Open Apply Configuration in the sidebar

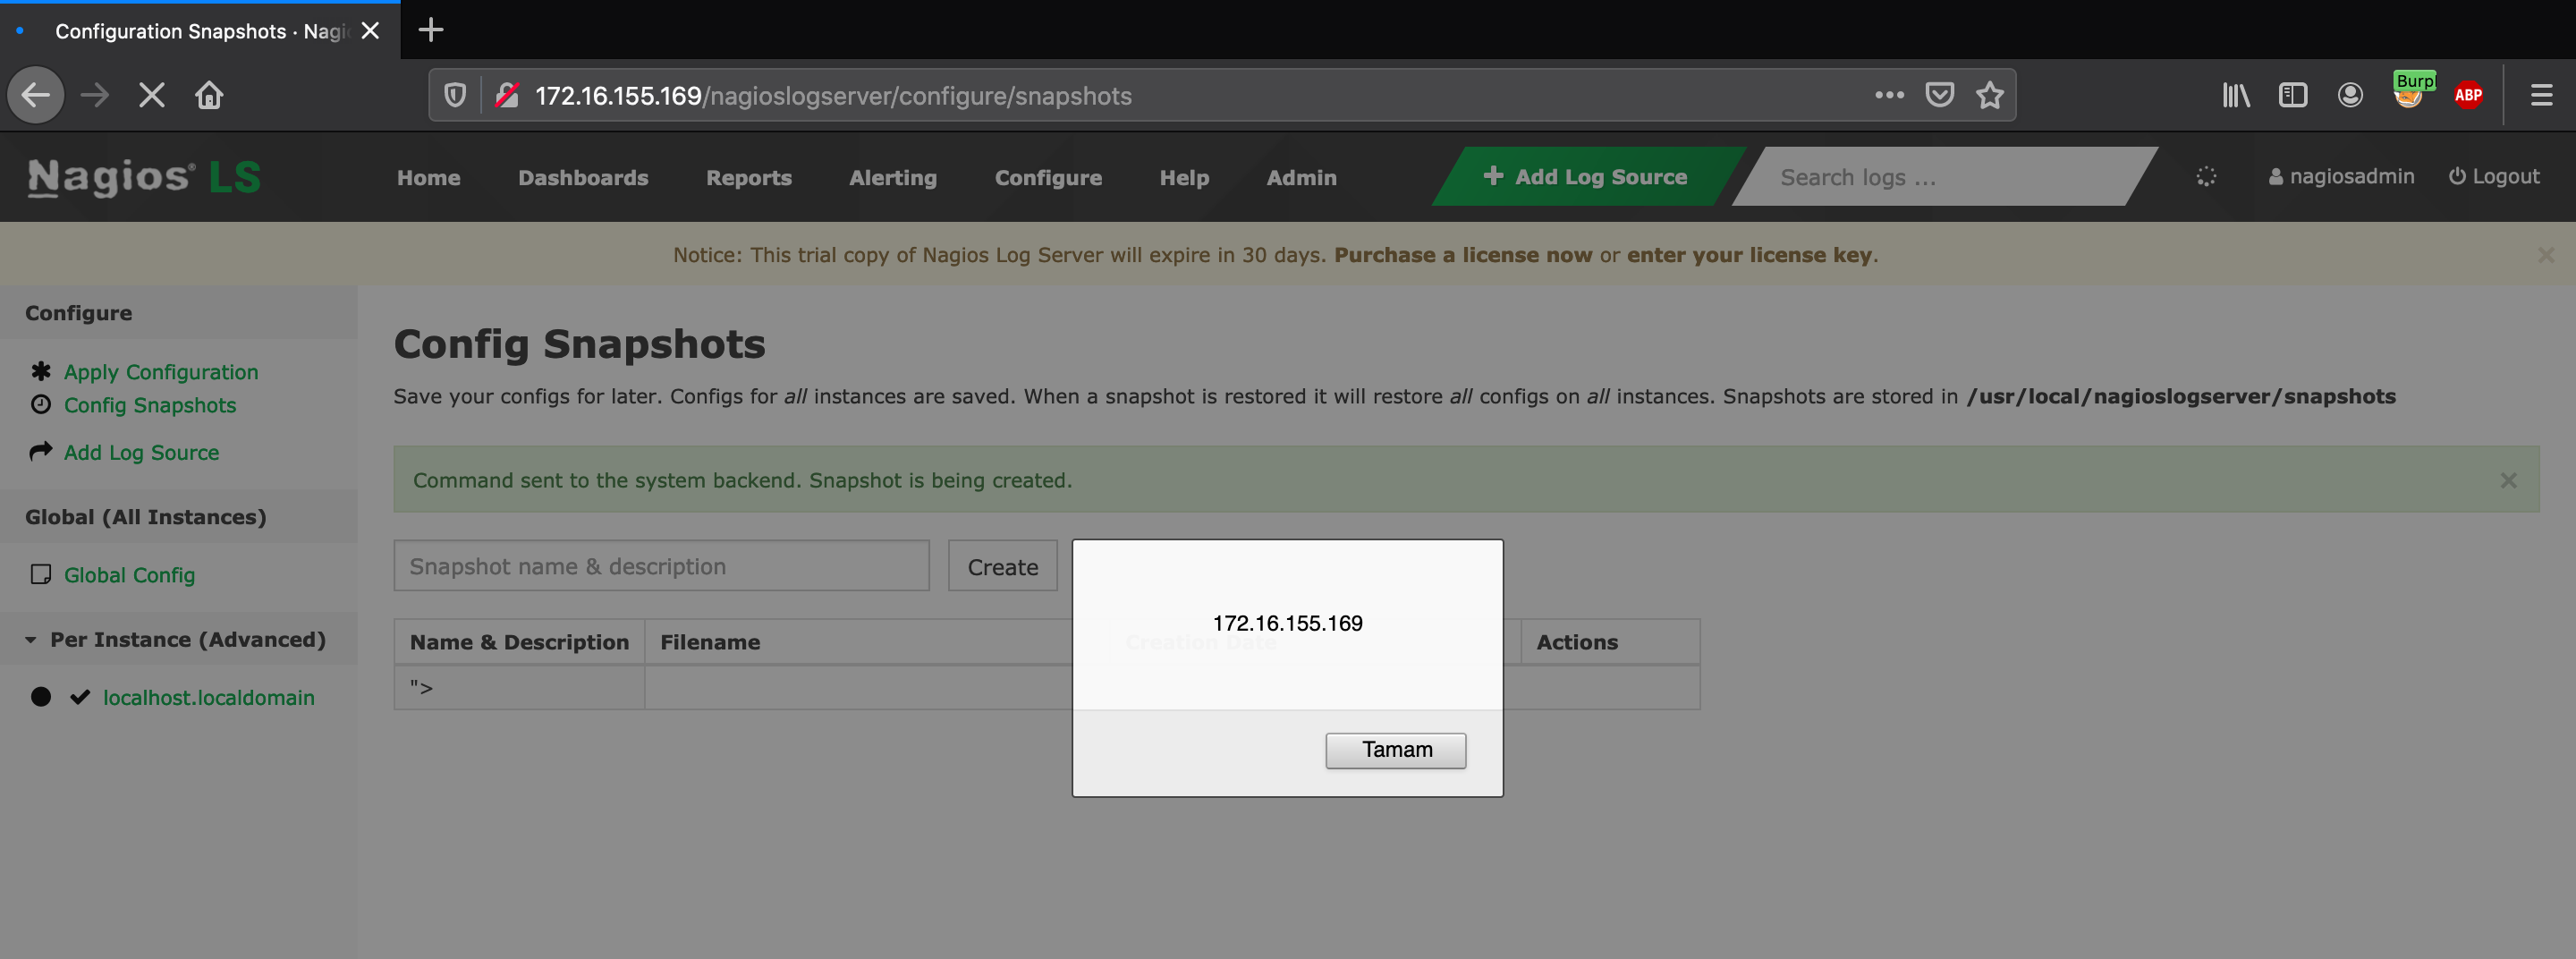click(x=161, y=372)
